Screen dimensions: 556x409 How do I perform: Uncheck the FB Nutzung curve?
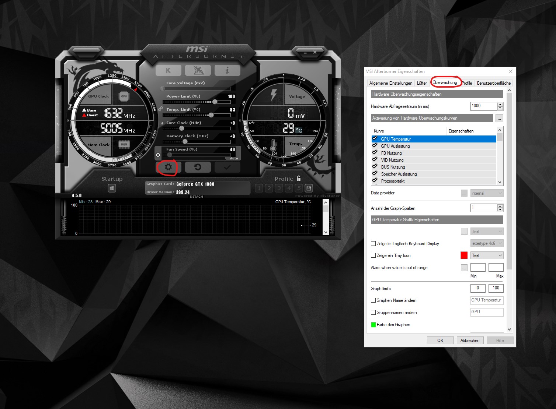[375, 153]
